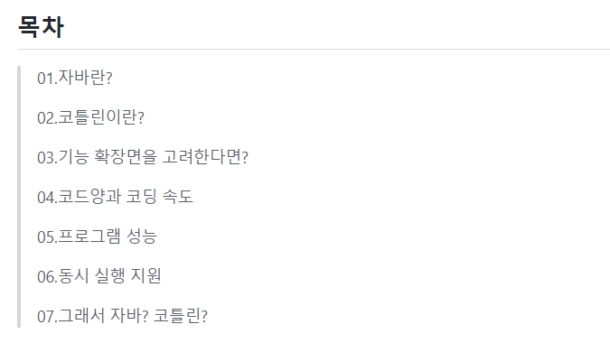Screen dimensions: 610x343
Task: Jump to '03.기능 확장면을 고려한다면?'
Action: pos(143,157)
